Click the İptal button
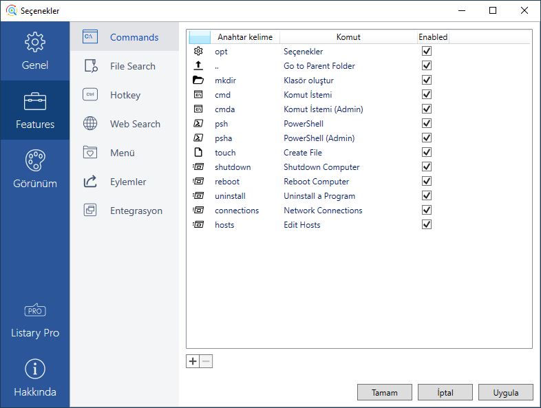This screenshot has height=408, width=541. (x=445, y=392)
